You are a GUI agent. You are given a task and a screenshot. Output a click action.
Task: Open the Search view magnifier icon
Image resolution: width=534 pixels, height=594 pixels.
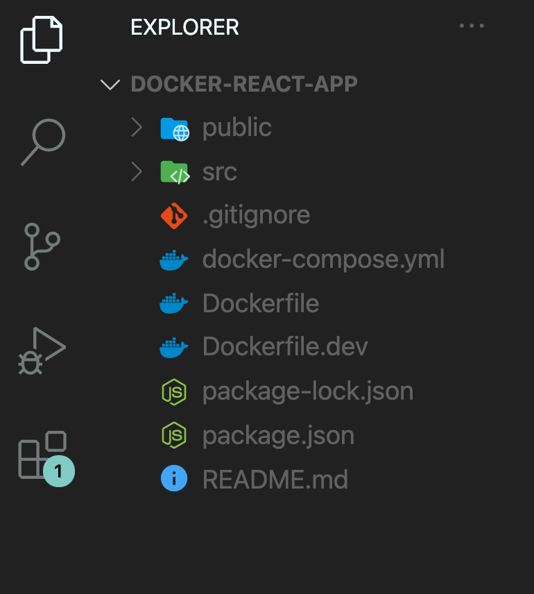coord(43,142)
